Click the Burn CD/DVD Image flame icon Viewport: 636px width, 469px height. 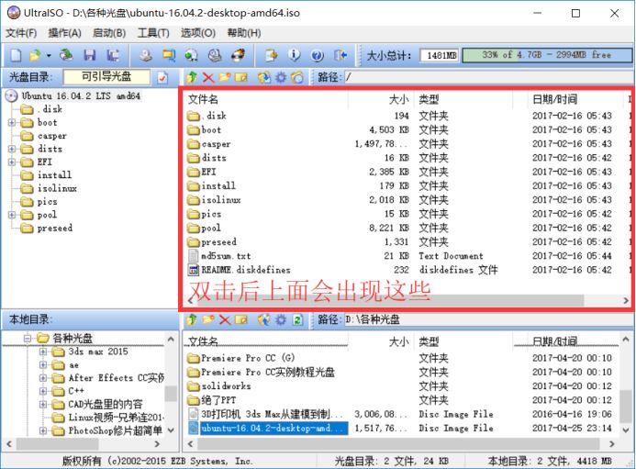coord(238,55)
